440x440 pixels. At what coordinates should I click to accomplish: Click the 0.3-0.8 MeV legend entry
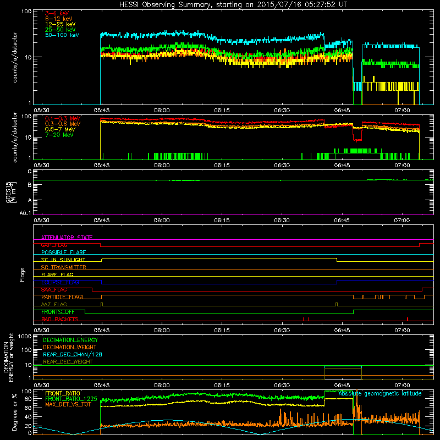[63, 124]
